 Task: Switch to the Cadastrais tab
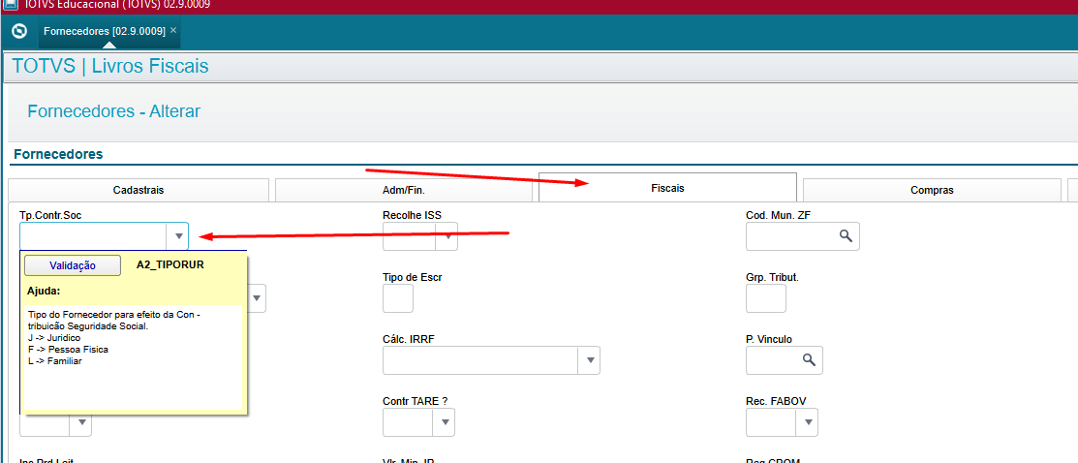(x=139, y=191)
